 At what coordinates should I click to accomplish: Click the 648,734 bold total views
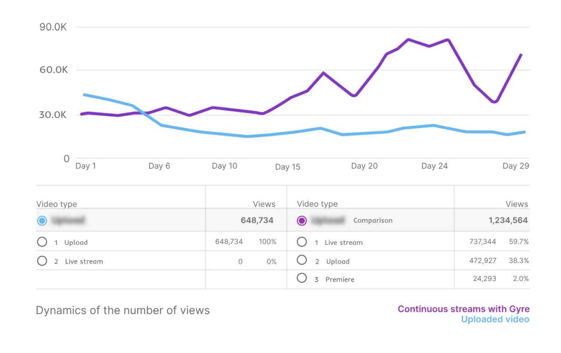coord(257,220)
